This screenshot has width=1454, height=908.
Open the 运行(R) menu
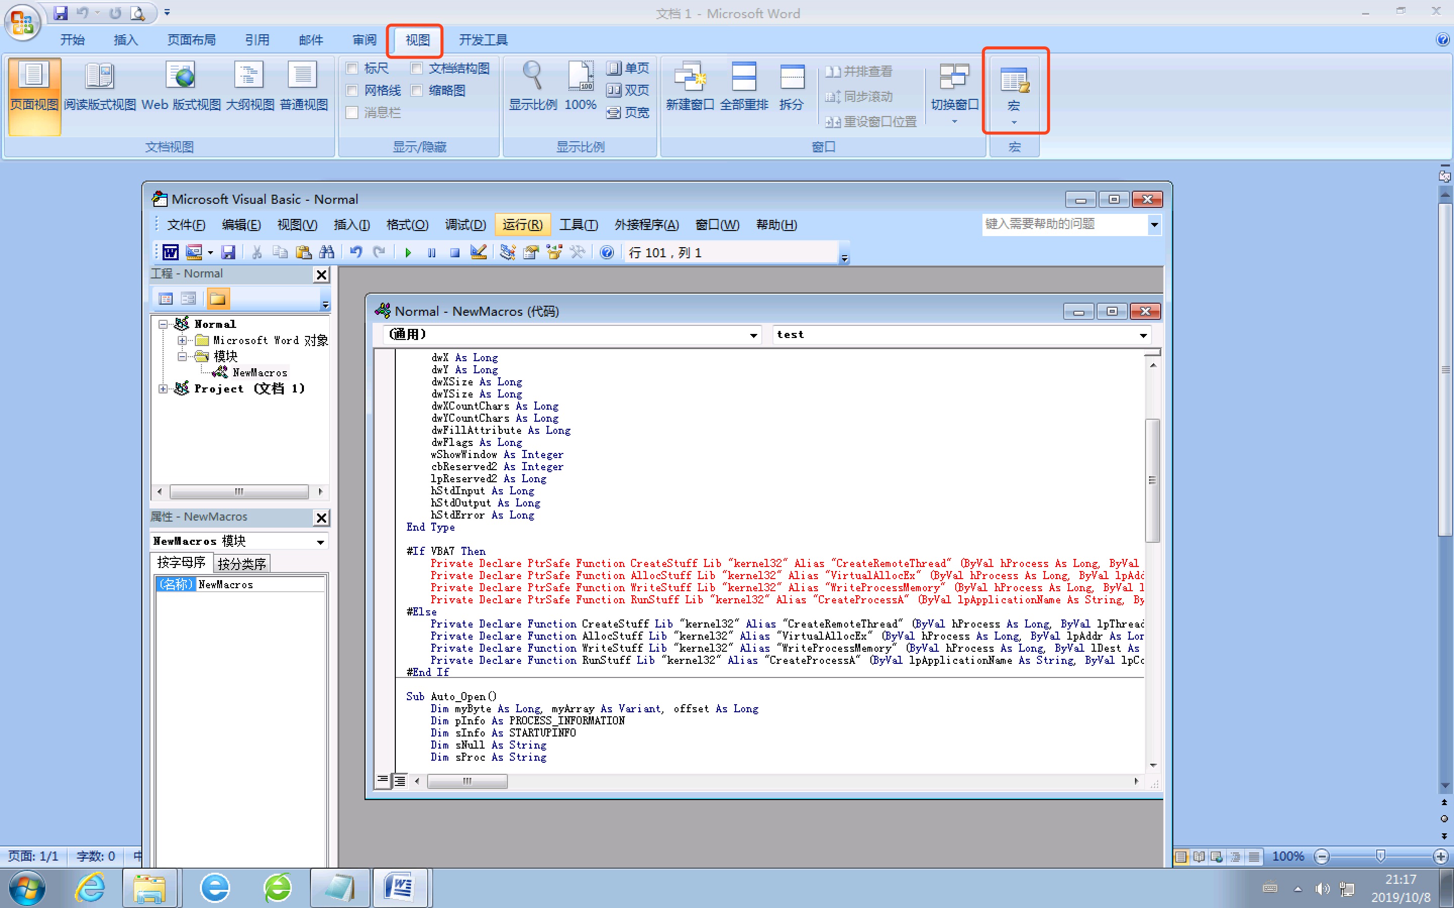click(x=522, y=224)
